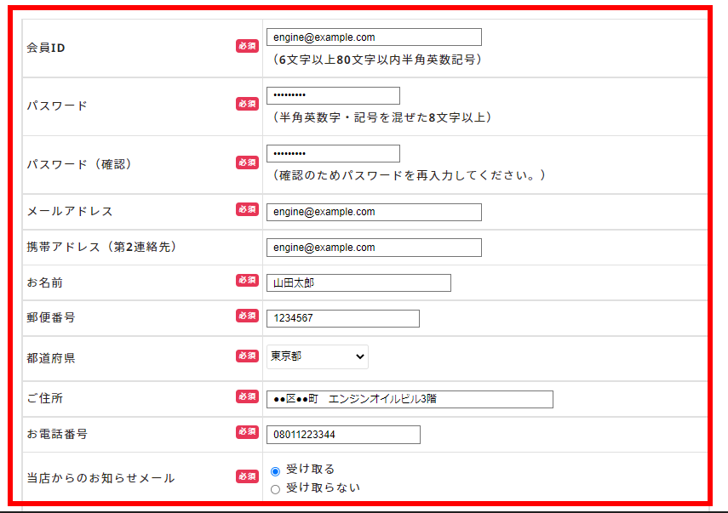Click the 必須 badge next to メールアドレス
This screenshot has height=513, width=728.
pos(247,209)
